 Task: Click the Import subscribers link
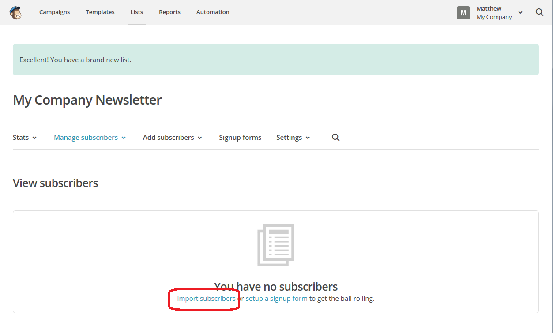pyautogui.click(x=206, y=299)
